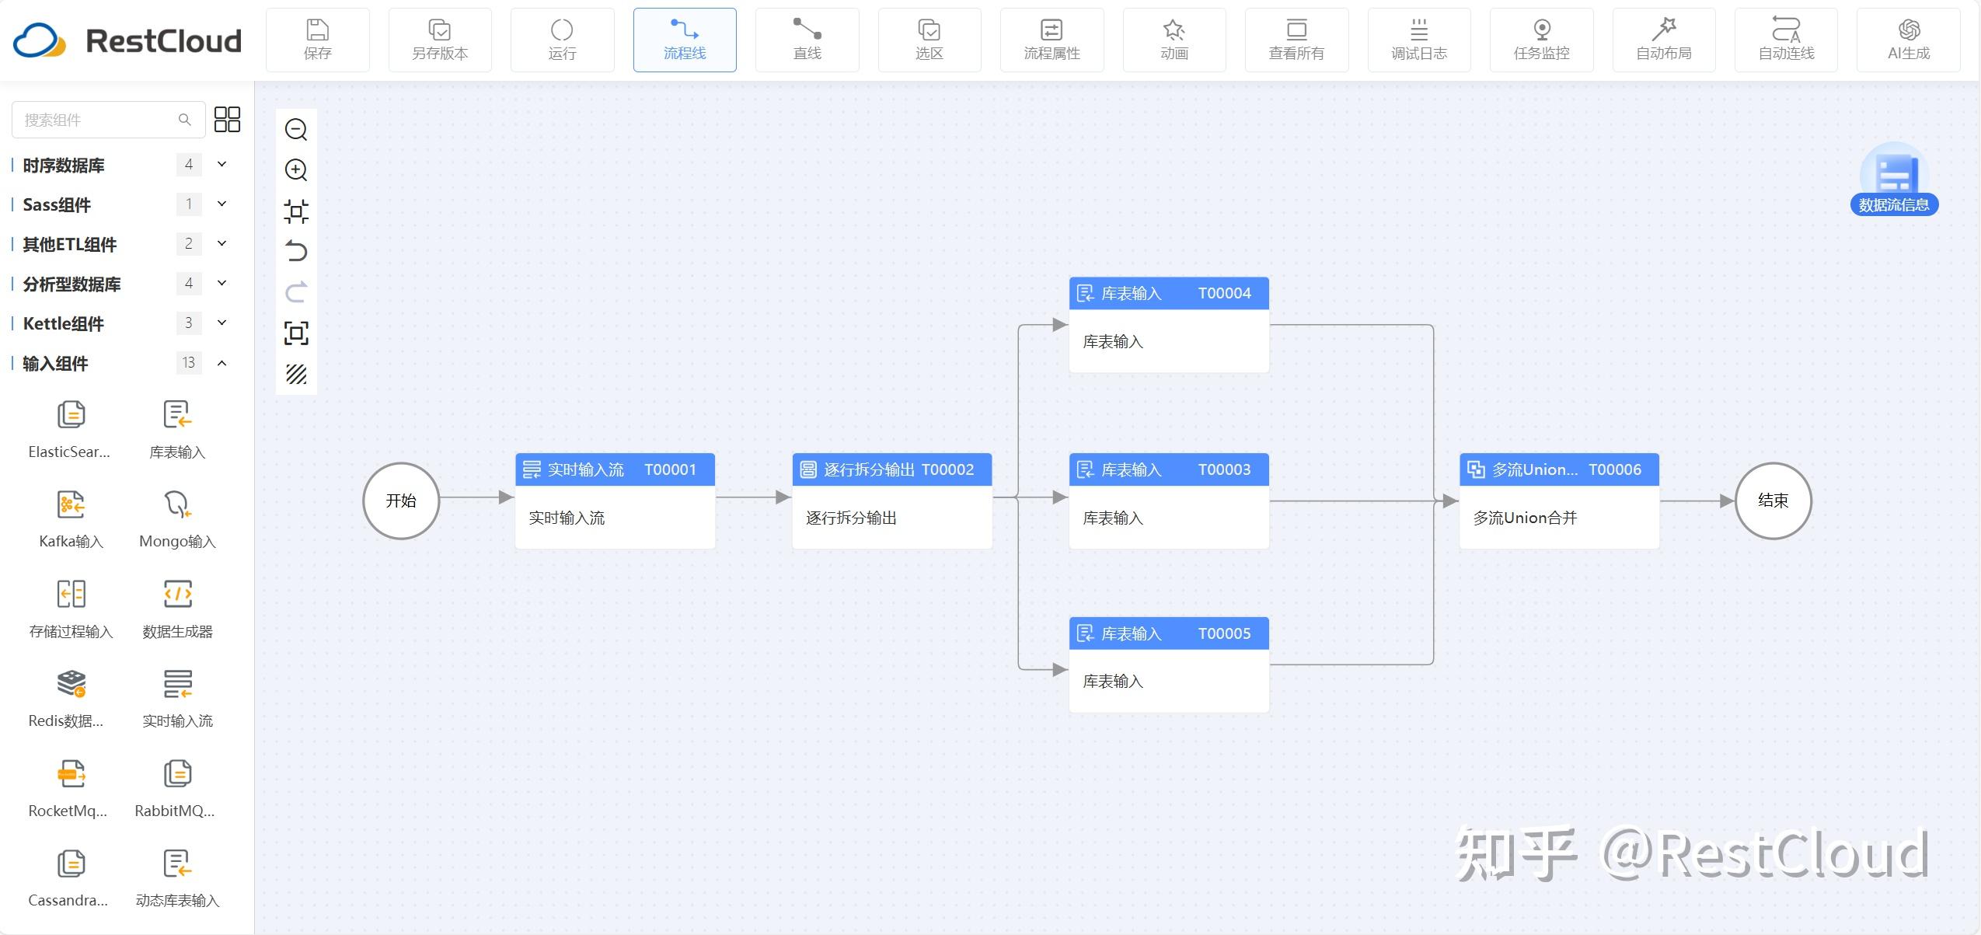Image resolution: width=1981 pixels, height=935 pixels.
Task: Select the 数据生成器 component icon
Action: click(177, 595)
